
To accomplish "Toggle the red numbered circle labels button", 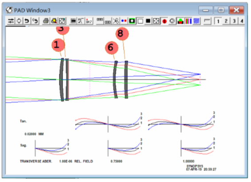I will coord(164,21).
